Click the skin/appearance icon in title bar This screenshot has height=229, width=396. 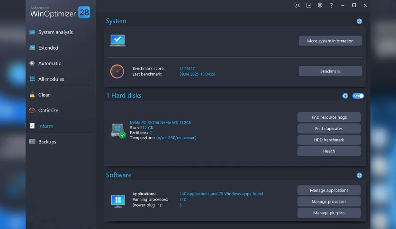[309, 5]
